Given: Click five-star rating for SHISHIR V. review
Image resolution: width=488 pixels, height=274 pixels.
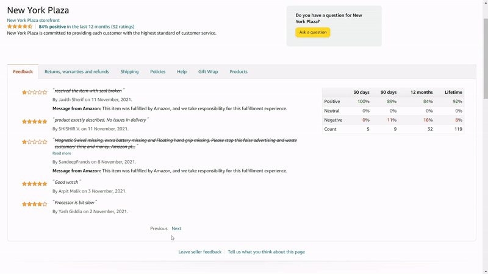Looking at the screenshot, I should [x=35, y=121].
